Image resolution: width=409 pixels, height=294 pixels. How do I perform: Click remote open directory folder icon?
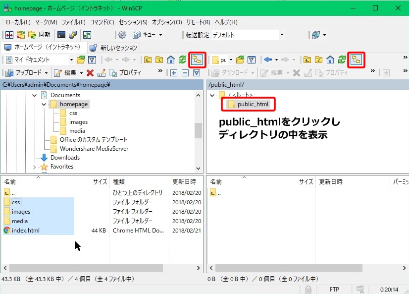(x=240, y=60)
